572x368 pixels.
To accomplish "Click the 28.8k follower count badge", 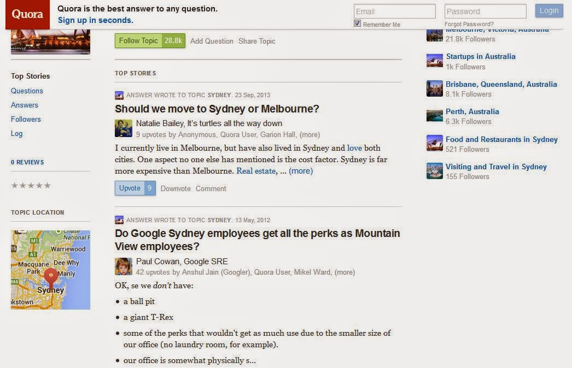I will (x=173, y=41).
